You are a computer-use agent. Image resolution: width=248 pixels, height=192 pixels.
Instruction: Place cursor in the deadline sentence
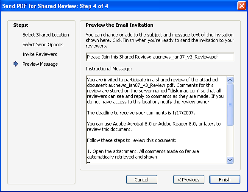pos(141,113)
